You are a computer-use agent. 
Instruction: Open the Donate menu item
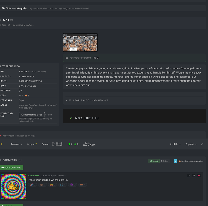point(32,144)
